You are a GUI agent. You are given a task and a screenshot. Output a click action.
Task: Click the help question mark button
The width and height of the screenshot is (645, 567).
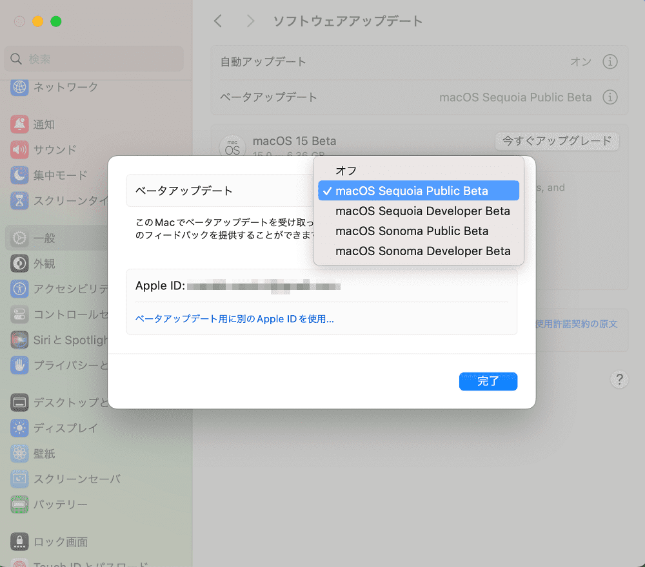coord(619,380)
